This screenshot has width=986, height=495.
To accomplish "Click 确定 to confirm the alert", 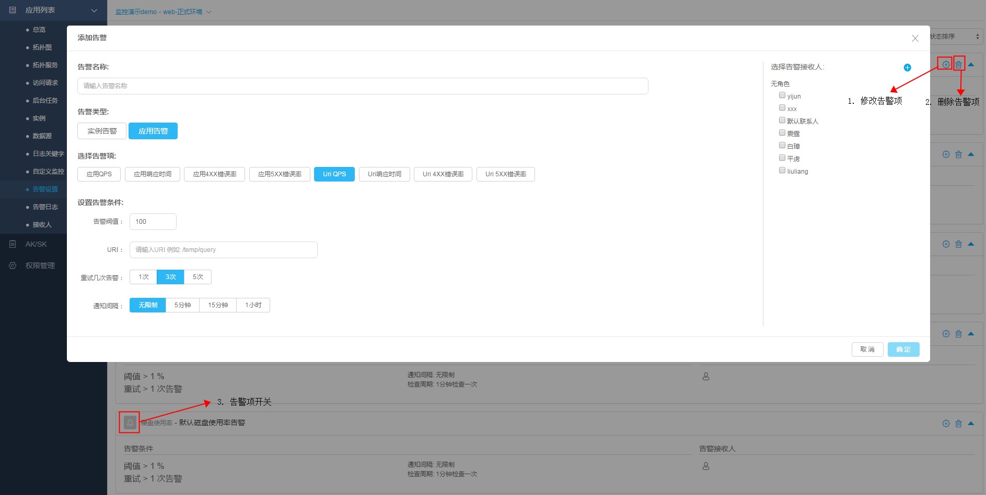I will tap(903, 349).
